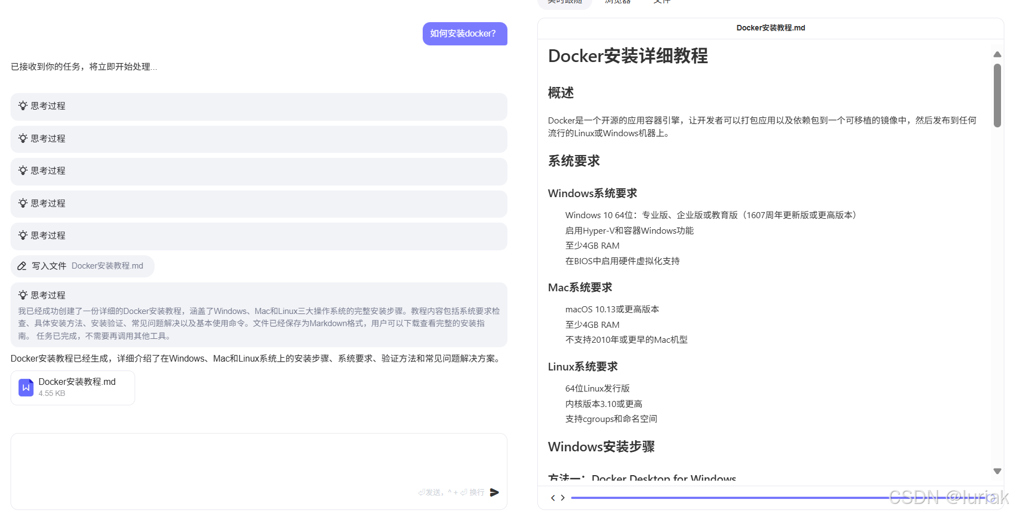Click the Mac系统要求 subheading
Viewport: 1011px width, 515px height.
(x=580, y=287)
